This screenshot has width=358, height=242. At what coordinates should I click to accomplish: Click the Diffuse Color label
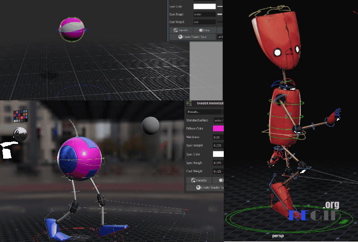coord(195,129)
